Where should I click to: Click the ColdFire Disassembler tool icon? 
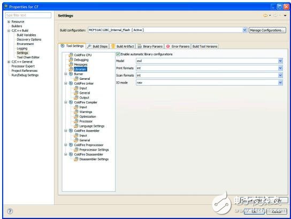(71, 154)
